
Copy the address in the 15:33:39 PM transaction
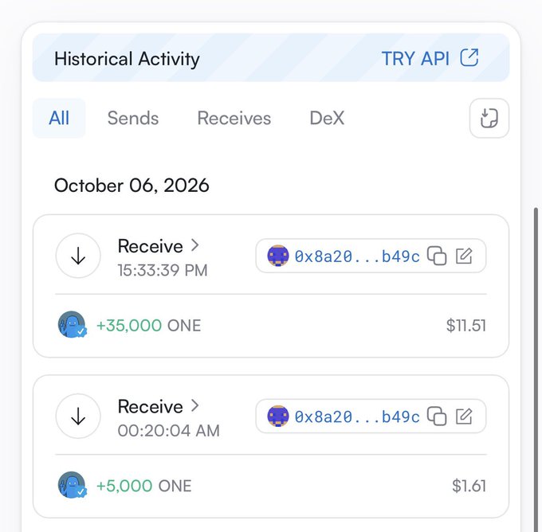(437, 256)
